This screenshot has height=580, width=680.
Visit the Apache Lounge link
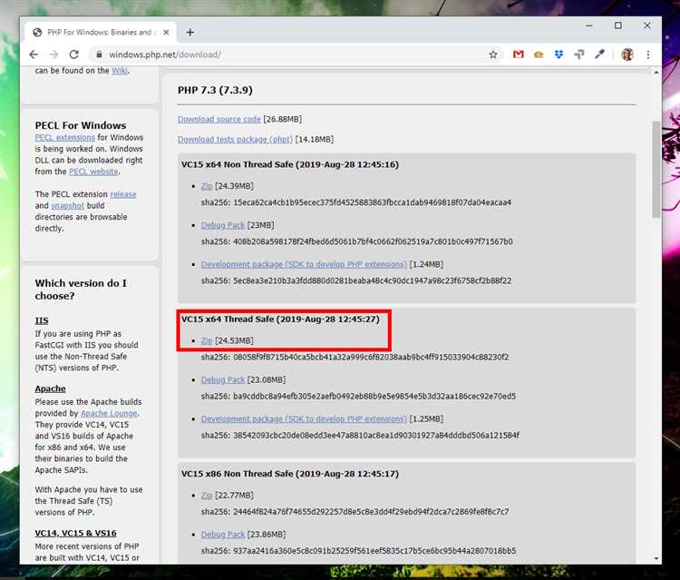(x=109, y=413)
